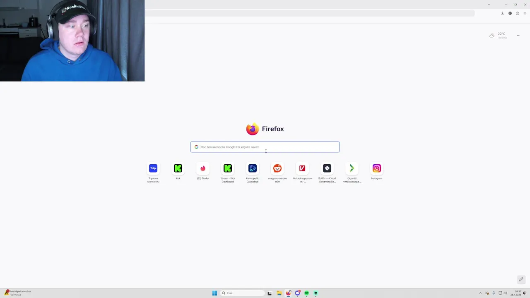Open the notification bell in taskbar
The image size is (530, 298).
525,293
